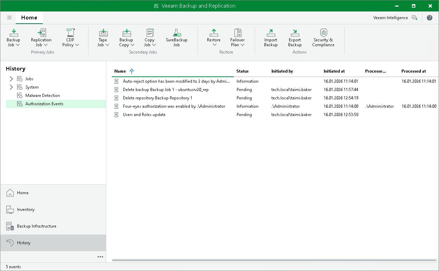Open the Veeam Intelligence assistant icon
439x271 pixels.
[414, 18]
